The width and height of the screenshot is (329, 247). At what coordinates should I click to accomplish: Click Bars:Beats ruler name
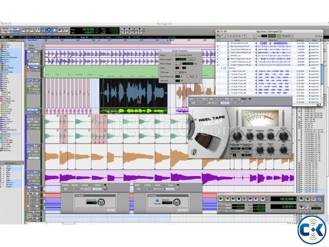click(33, 40)
